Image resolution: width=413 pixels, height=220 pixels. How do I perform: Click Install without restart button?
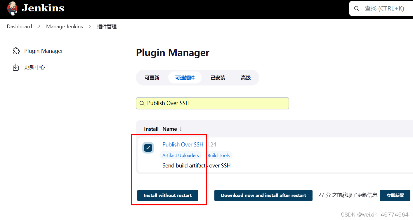tap(168, 195)
